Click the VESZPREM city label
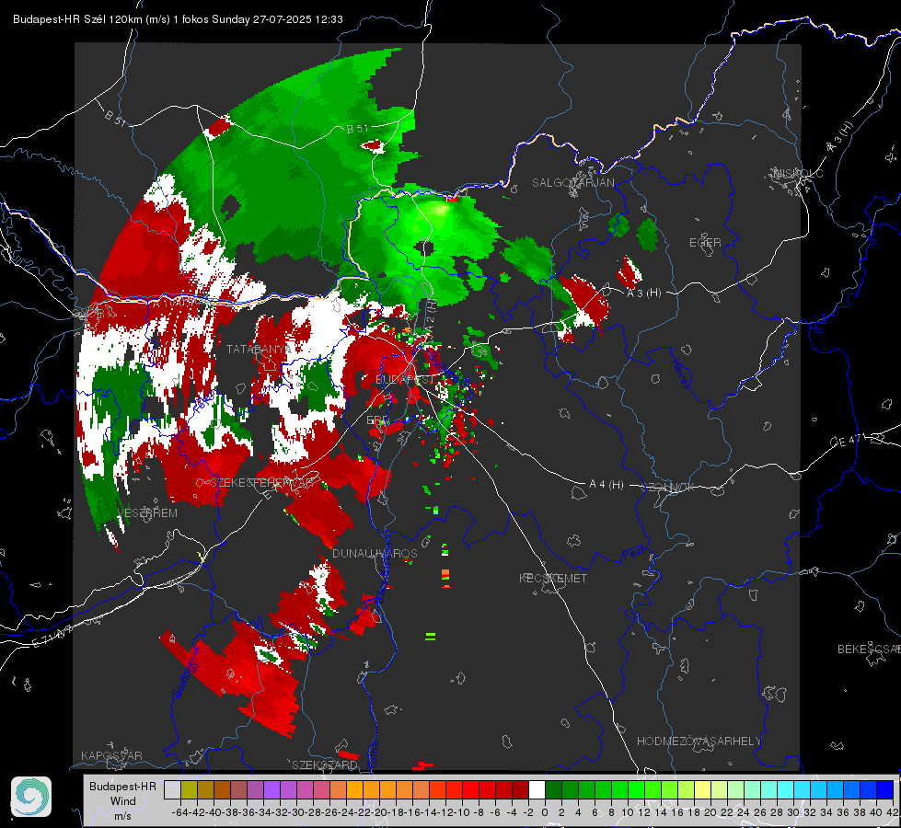Screen dimensions: 901x828 [147, 512]
